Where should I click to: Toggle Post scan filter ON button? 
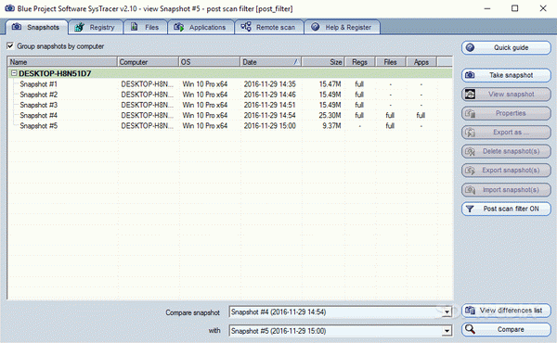click(506, 209)
